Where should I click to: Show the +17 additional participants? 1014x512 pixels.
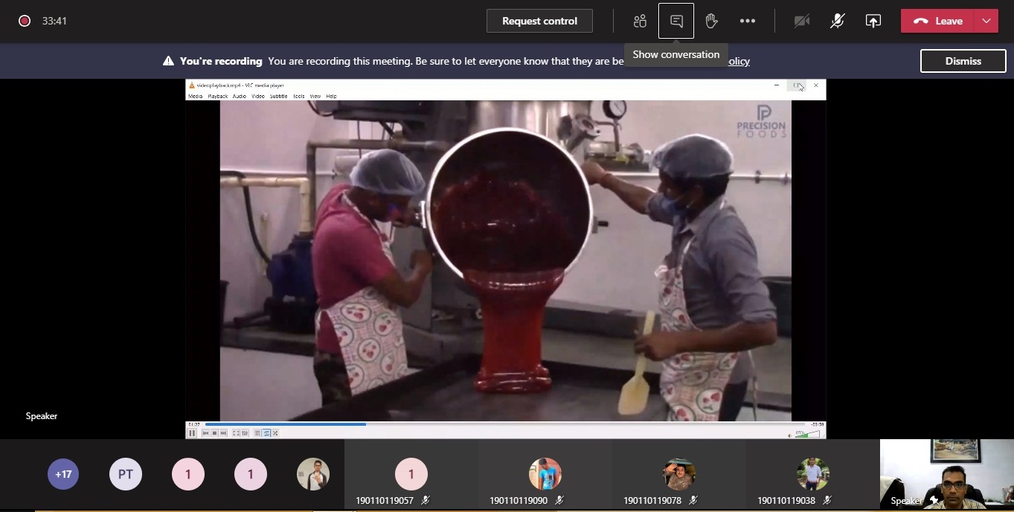tap(63, 474)
